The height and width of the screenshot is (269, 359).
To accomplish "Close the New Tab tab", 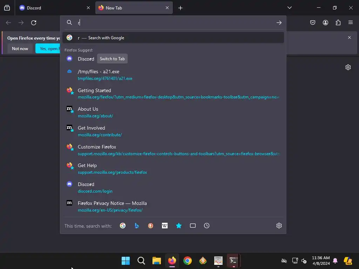I will coord(167,8).
